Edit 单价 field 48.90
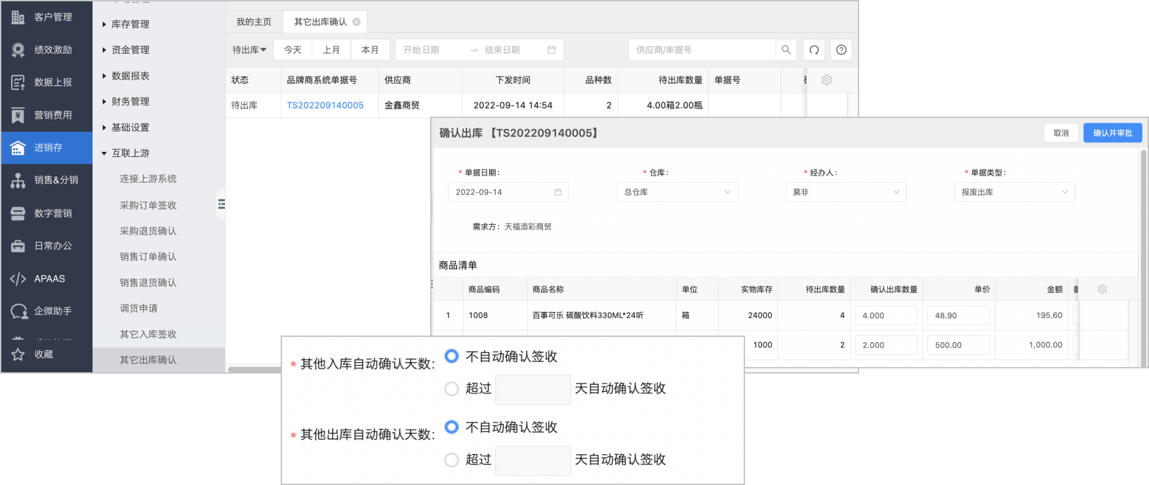 click(959, 315)
